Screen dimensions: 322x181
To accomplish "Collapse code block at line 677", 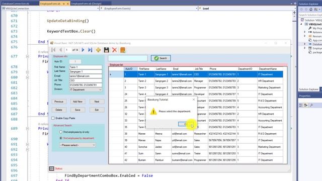I will coord(27,56).
